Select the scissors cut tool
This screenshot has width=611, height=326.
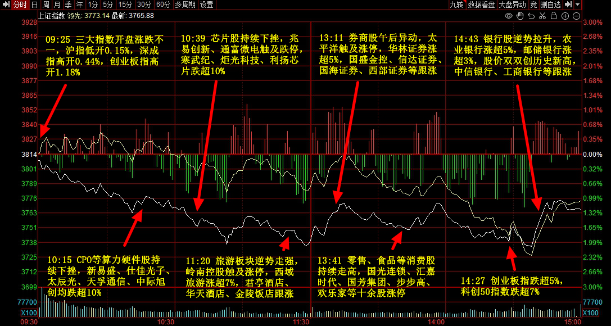click(x=542, y=16)
